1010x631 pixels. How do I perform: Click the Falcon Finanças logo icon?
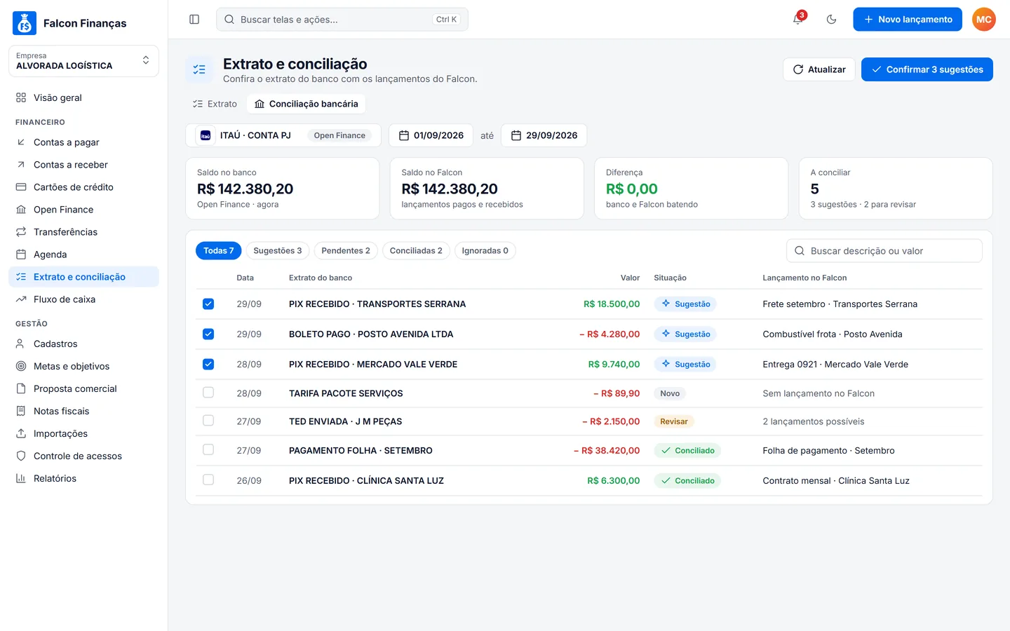(25, 23)
